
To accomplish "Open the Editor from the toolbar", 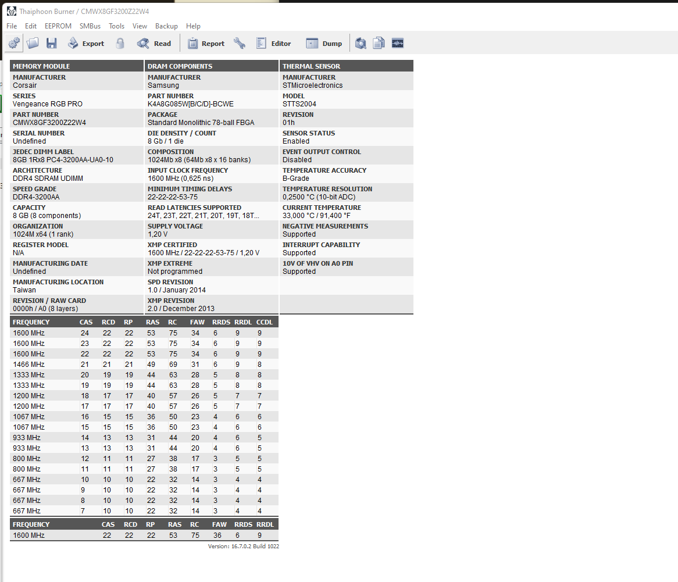I will coord(273,43).
